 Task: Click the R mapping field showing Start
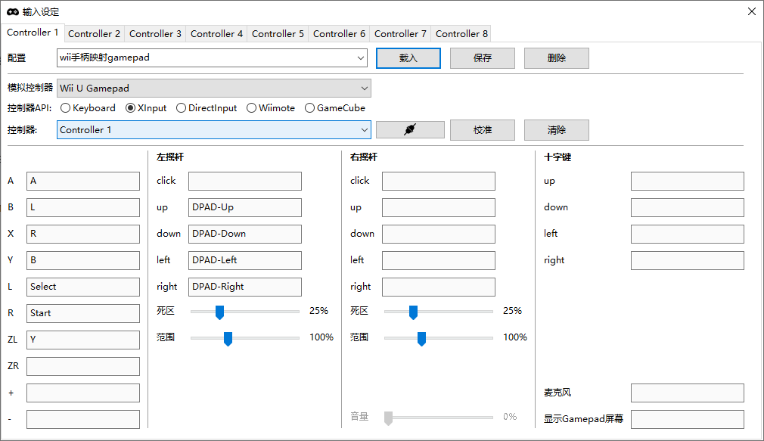tap(83, 313)
